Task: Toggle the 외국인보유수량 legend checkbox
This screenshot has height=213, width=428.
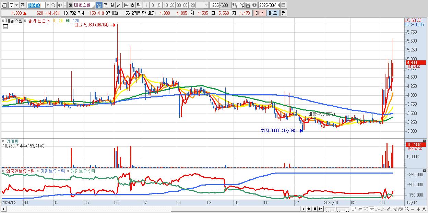Action: pos(4,171)
